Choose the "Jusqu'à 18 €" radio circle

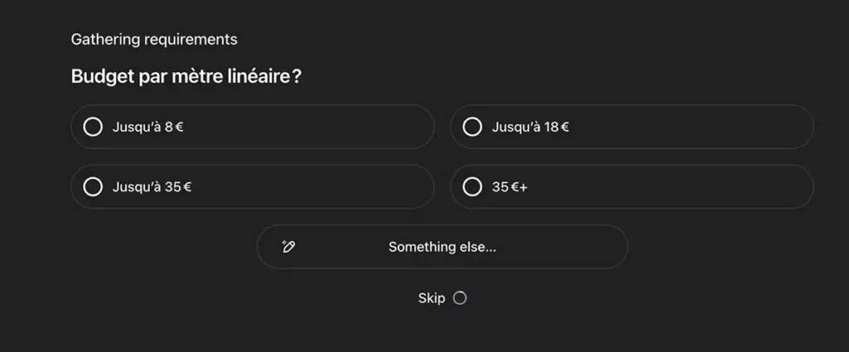(x=472, y=127)
